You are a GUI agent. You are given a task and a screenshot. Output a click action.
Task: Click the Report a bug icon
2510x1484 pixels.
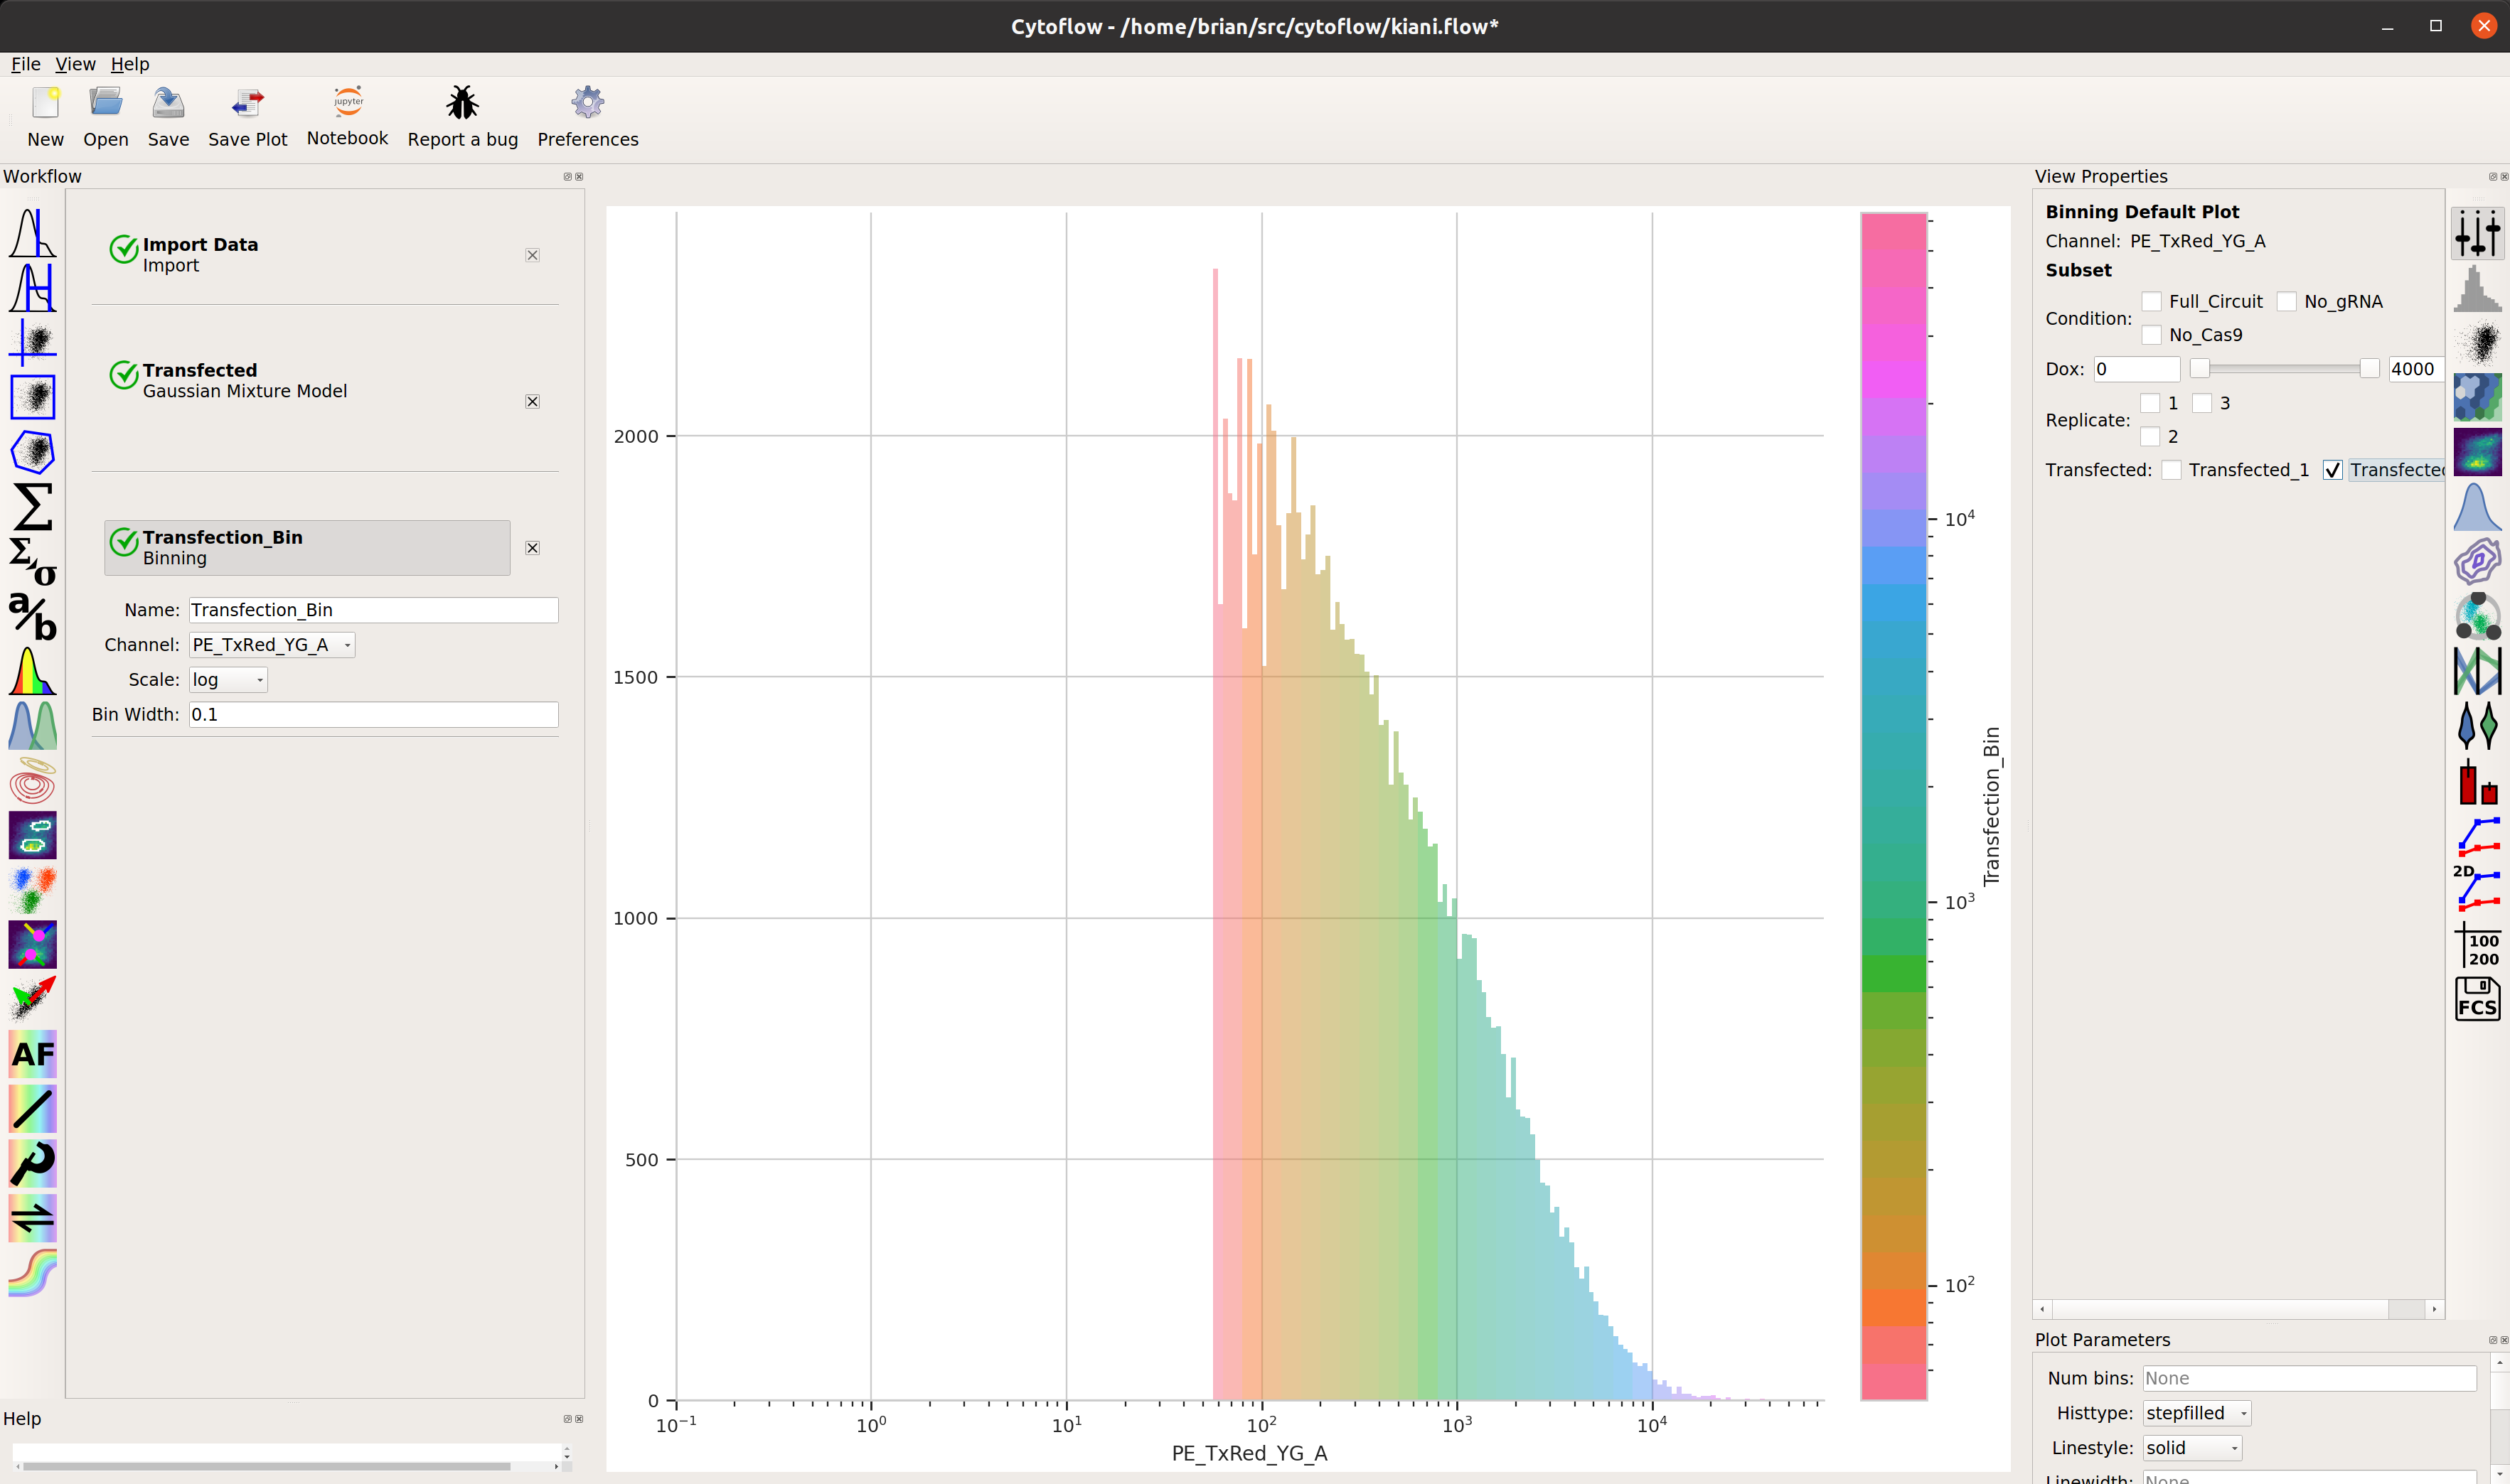(462, 102)
